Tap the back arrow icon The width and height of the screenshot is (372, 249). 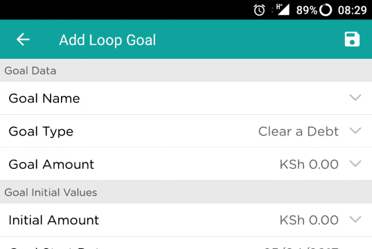(x=23, y=39)
